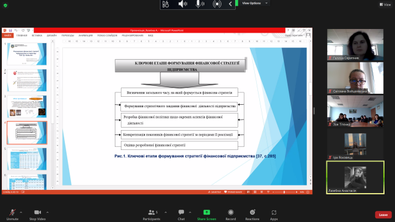Screen dimensions: 395x222
Task: Switch to the ПОКАЗ СЛАЙДОВ ribbon tab
Action: pos(107,36)
